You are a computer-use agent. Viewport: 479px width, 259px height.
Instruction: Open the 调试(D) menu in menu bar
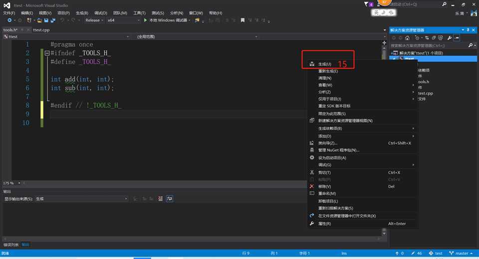tap(100, 13)
